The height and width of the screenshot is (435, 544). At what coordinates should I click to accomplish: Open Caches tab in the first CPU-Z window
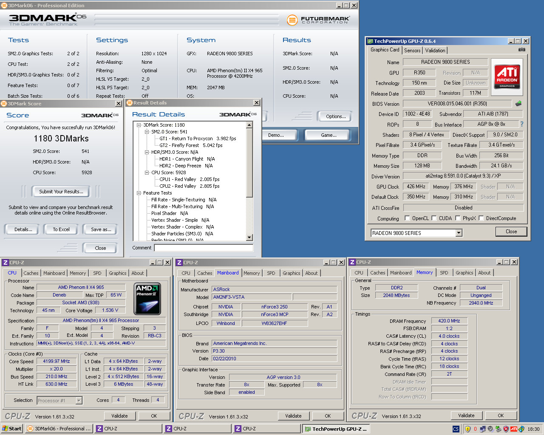[x=31, y=273]
